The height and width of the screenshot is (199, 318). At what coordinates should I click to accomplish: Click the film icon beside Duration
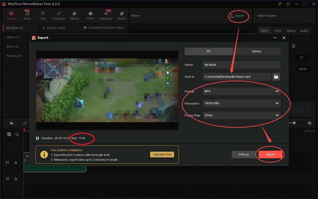point(37,138)
